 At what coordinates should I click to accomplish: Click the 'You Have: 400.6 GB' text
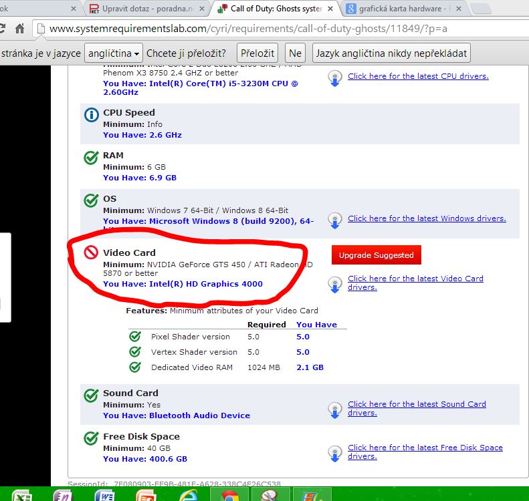145,459
